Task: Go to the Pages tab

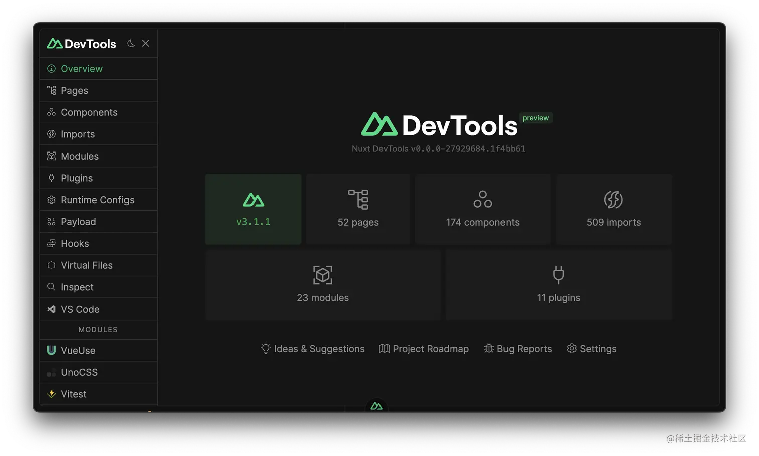Action: pos(98,90)
